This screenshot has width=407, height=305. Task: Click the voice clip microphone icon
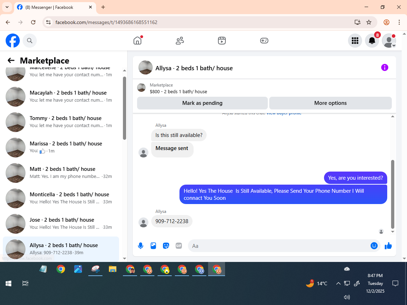click(x=140, y=246)
